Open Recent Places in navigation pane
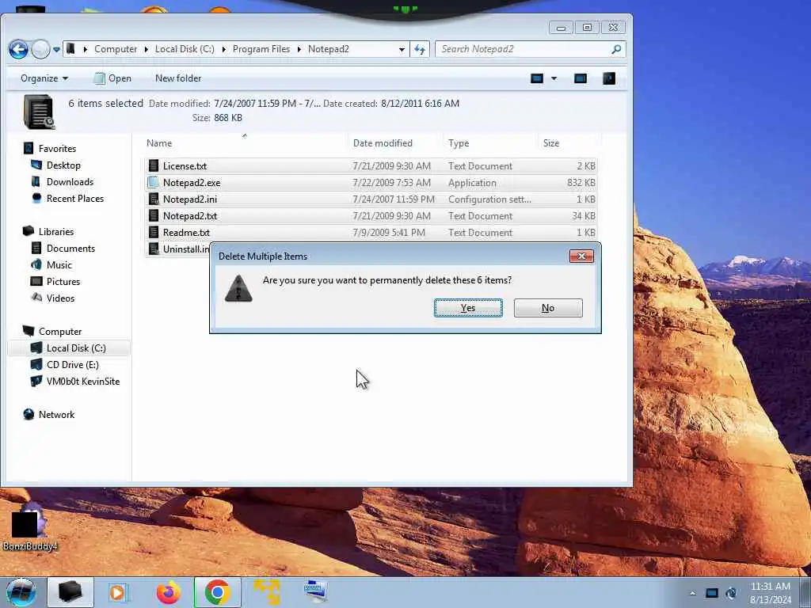This screenshot has width=811, height=608. pos(75,199)
